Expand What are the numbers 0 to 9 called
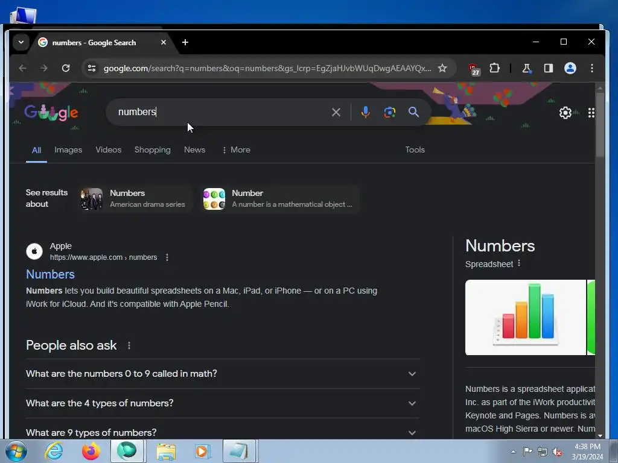This screenshot has height=463, width=618. [223, 374]
